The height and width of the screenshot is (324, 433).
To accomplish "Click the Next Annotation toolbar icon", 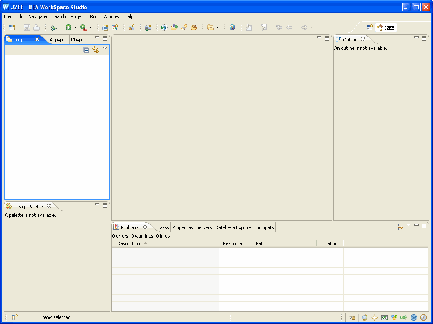I will point(249,27).
